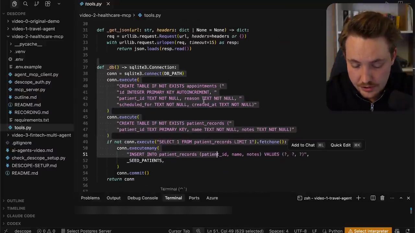The width and height of the screenshot is (415, 233).
Task: Open the activity bar overflow chevron
Action: click(x=59, y=4)
